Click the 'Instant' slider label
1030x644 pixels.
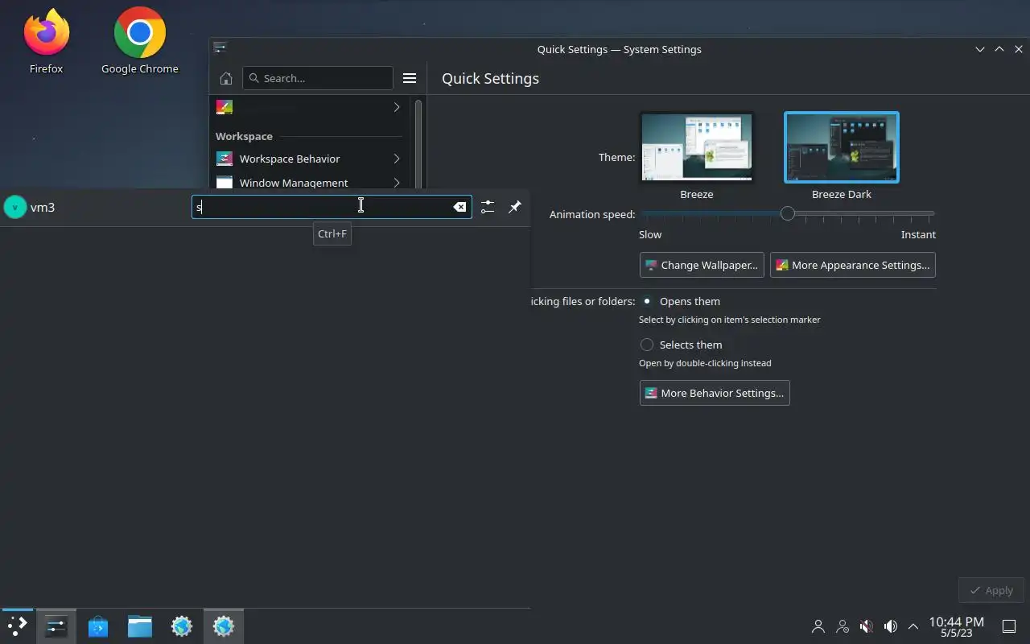coord(918,234)
